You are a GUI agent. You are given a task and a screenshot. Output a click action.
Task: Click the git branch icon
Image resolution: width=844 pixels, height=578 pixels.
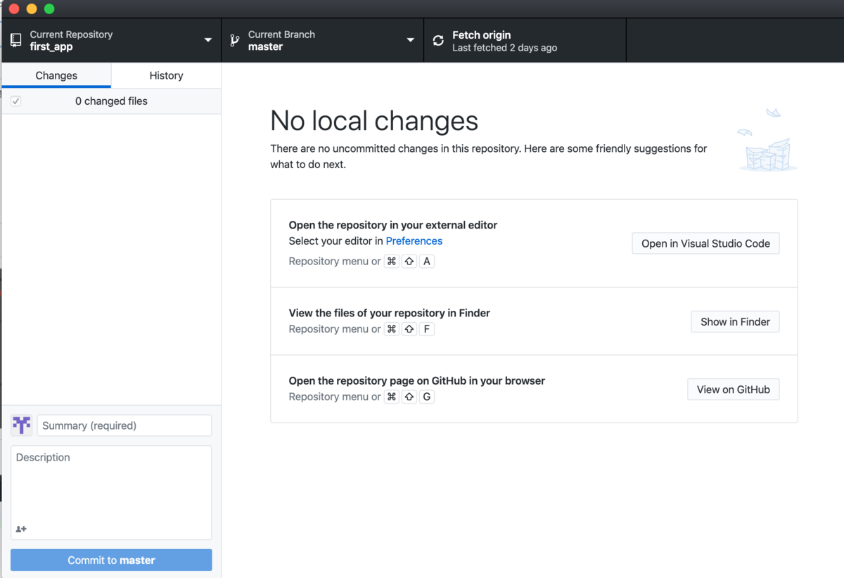(x=235, y=41)
